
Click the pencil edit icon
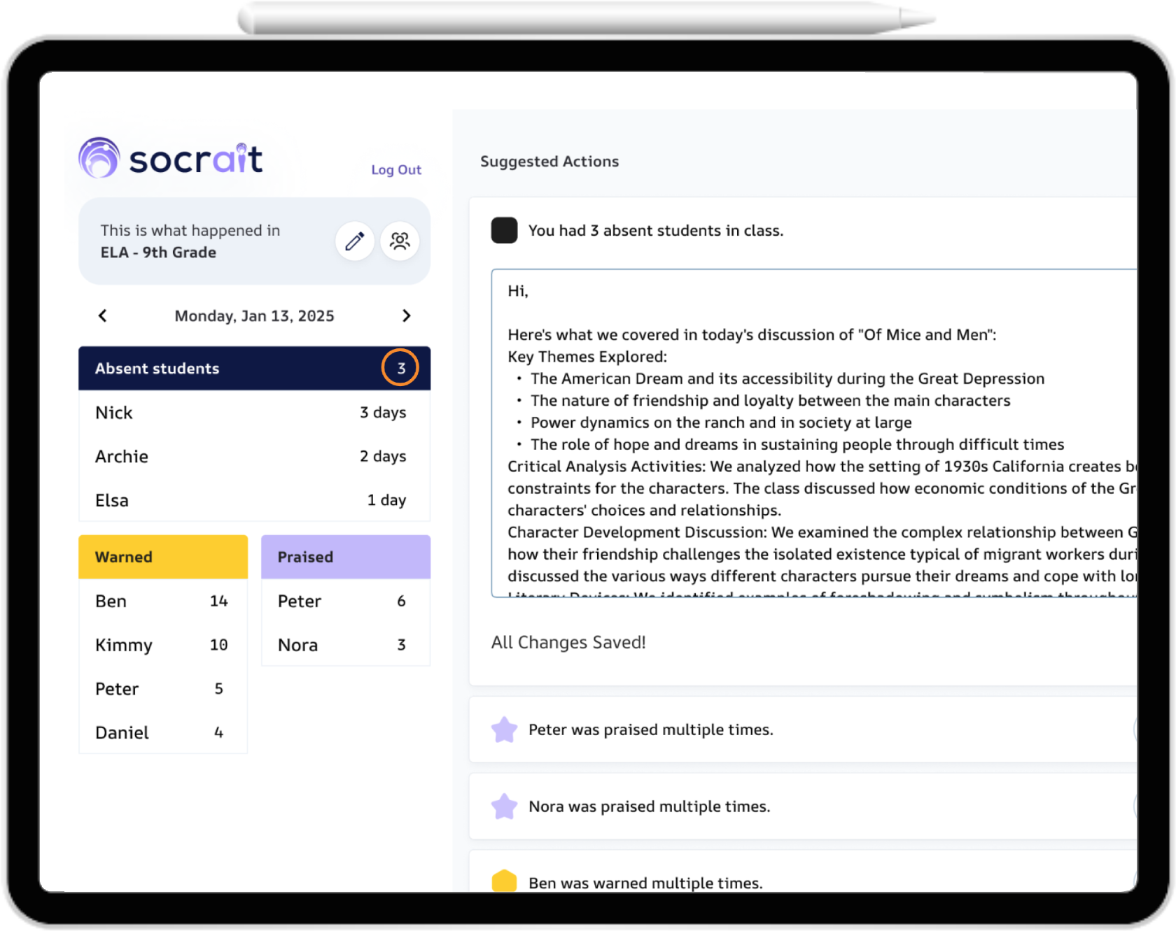click(x=354, y=241)
